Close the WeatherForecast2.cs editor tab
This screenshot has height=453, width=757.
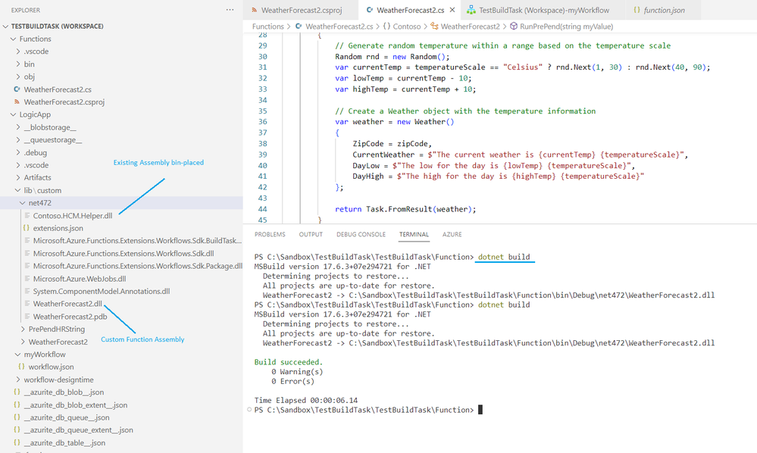pyautogui.click(x=452, y=10)
